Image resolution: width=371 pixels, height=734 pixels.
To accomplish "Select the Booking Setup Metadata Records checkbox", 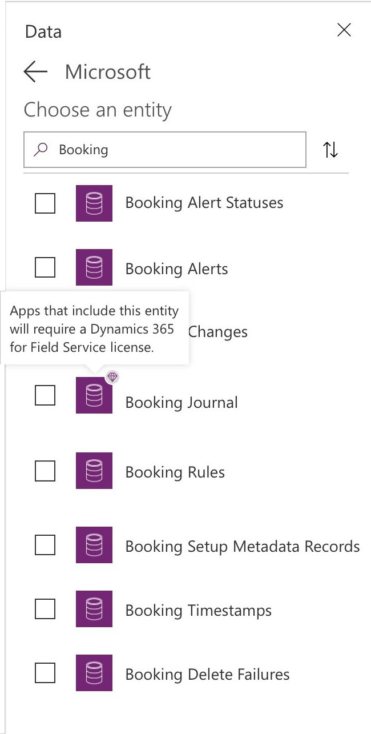I will pos(45,545).
